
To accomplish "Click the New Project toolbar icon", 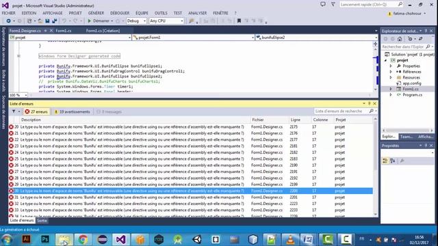I will click(x=29, y=21).
